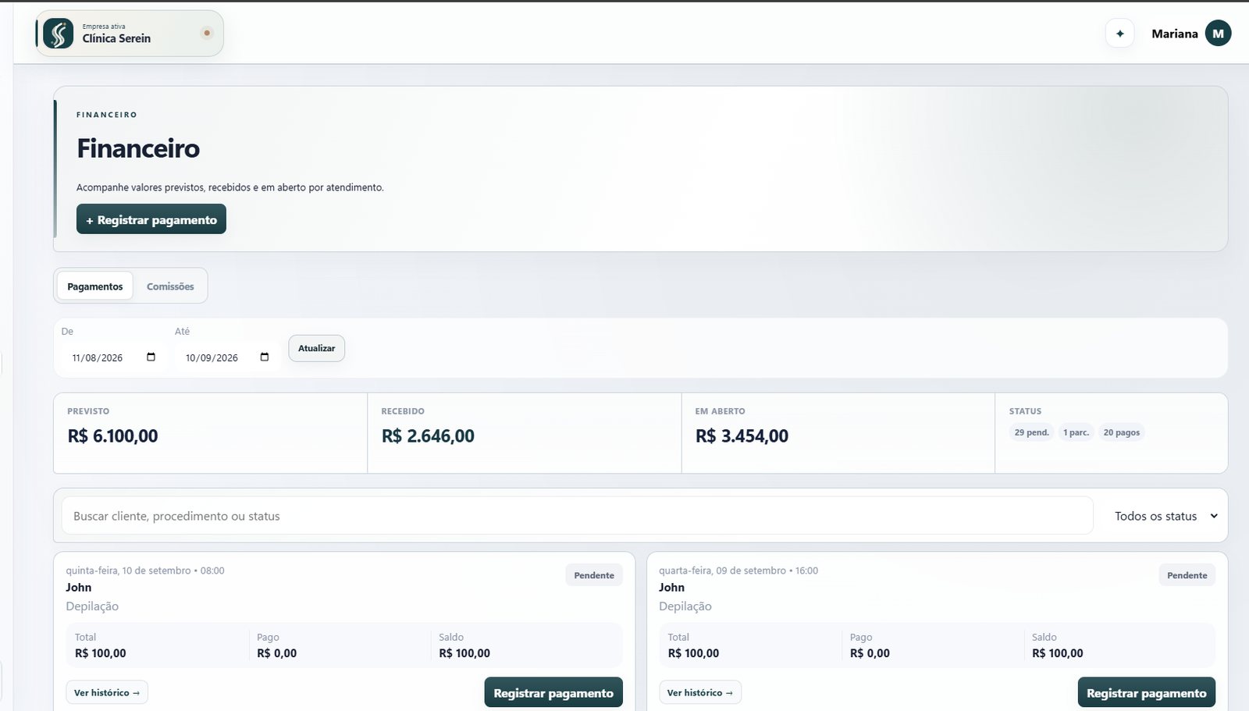Viewport: 1249px width, 711px height.
Task: Click the 20 pagos status chip
Action: click(x=1121, y=432)
